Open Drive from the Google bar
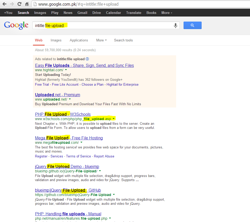The height and width of the screenshot is (222, 250). coord(97,13)
